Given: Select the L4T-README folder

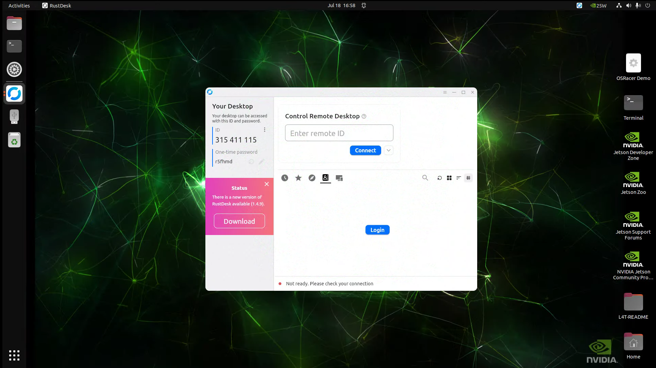Looking at the screenshot, I should (633, 306).
